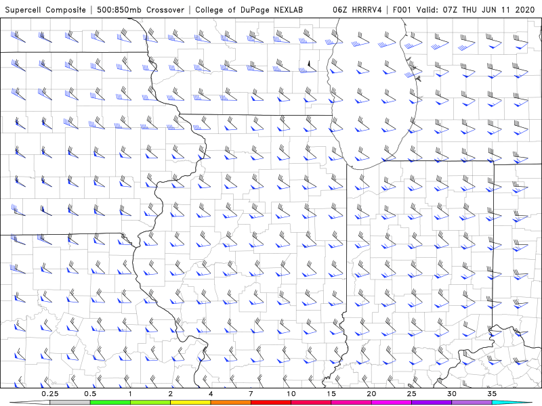Click the gray 0.25–0.5 color bar segment

(70, 403)
